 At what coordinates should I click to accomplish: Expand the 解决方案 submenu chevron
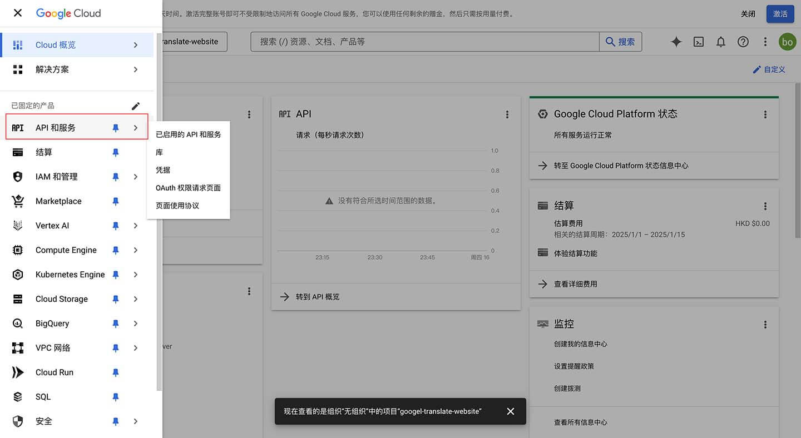tap(136, 69)
